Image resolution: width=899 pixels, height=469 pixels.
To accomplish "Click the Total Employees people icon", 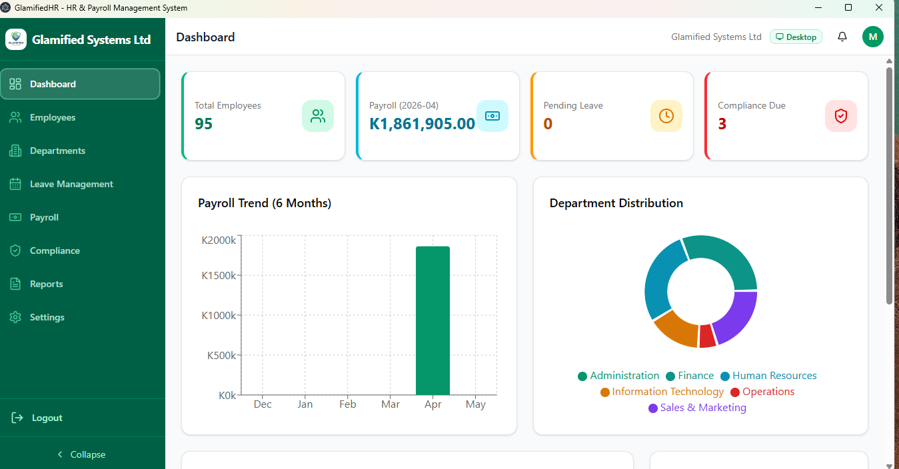I will click(318, 116).
